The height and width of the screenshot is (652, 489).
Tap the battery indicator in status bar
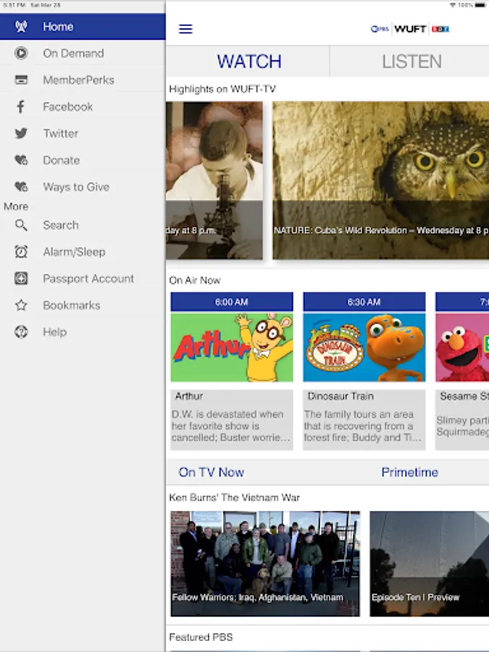(x=480, y=5)
